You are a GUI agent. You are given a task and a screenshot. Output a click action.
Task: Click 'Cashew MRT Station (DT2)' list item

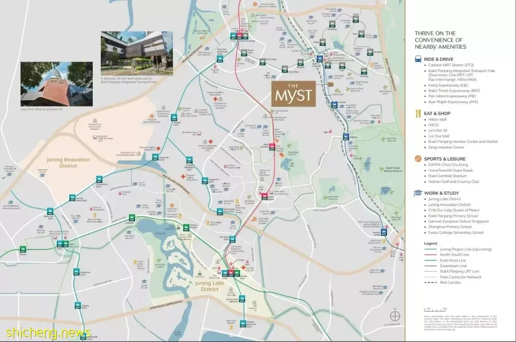451,65
